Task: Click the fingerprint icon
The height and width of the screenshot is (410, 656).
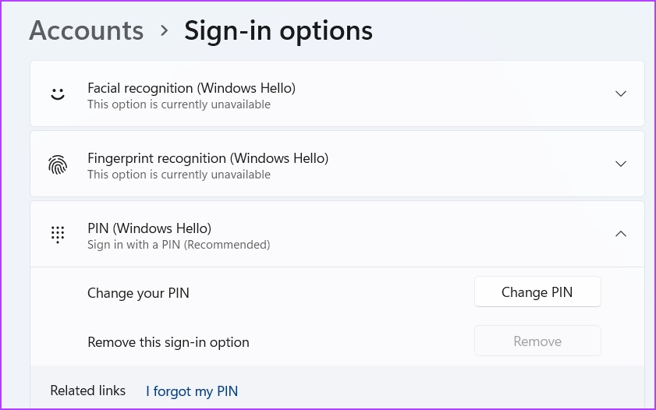Action: tap(58, 164)
